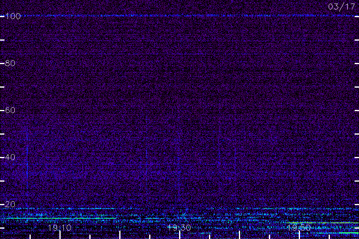
Task: Click the 40 frequency axis label
Action: click(10, 157)
